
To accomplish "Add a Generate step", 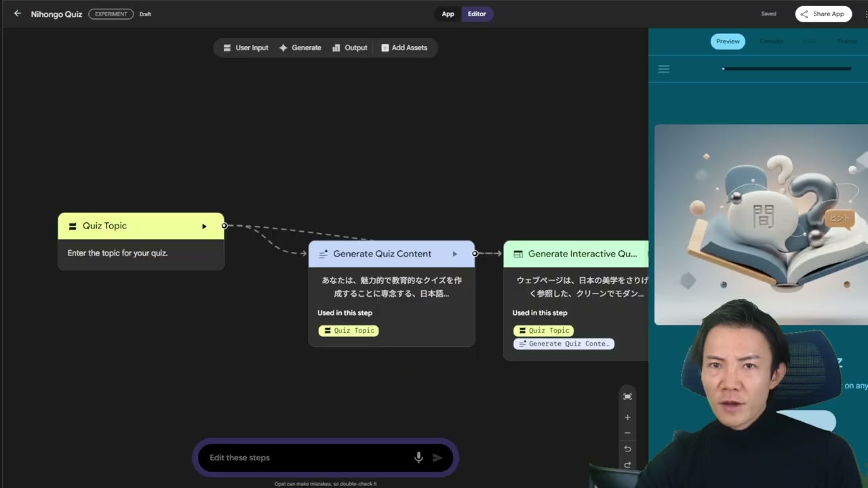I will (300, 47).
